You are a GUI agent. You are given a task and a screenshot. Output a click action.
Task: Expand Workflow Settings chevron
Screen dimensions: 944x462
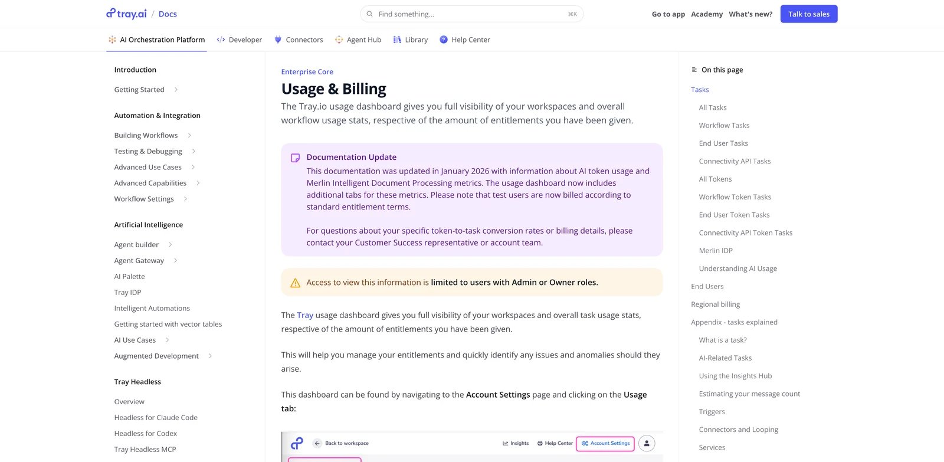185,199
